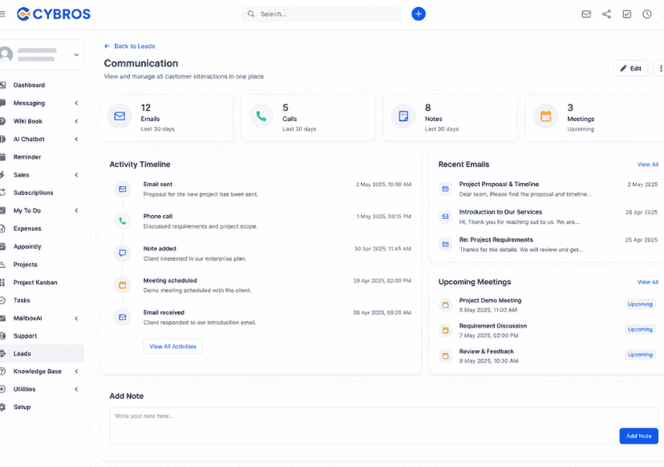Open the mail icon in top bar
Screen dimensions: 664x467
click(x=586, y=14)
